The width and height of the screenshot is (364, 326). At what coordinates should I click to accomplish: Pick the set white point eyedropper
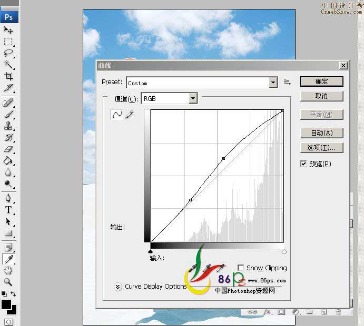[221, 268]
